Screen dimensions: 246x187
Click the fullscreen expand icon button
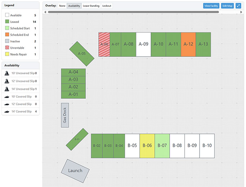[x=238, y=6]
